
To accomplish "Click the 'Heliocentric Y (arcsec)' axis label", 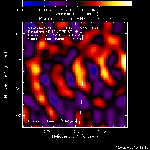I will (x=6, y=75).
